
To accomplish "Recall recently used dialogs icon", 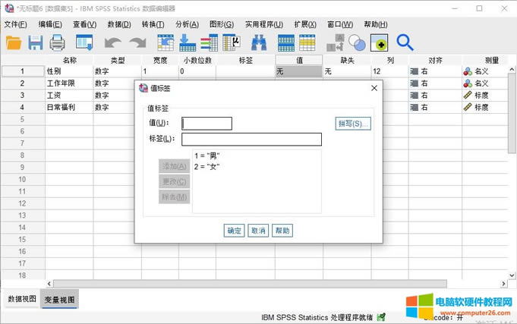I will tap(84, 42).
